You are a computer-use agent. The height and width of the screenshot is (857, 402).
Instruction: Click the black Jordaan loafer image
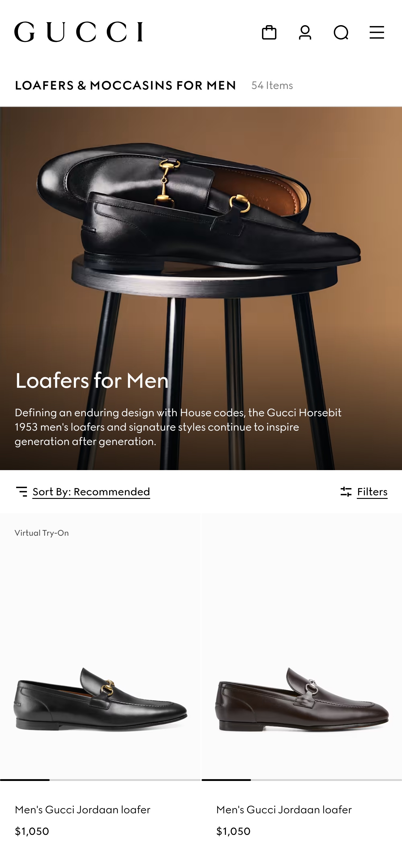pyautogui.click(x=100, y=699)
